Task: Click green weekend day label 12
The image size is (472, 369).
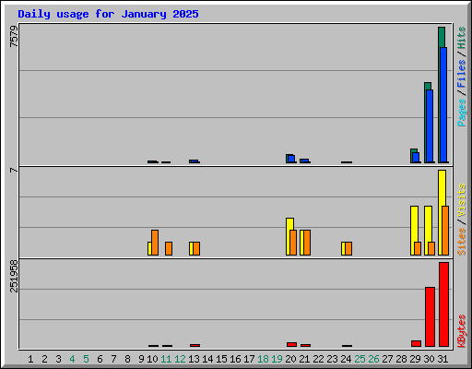Action: (x=180, y=359)
